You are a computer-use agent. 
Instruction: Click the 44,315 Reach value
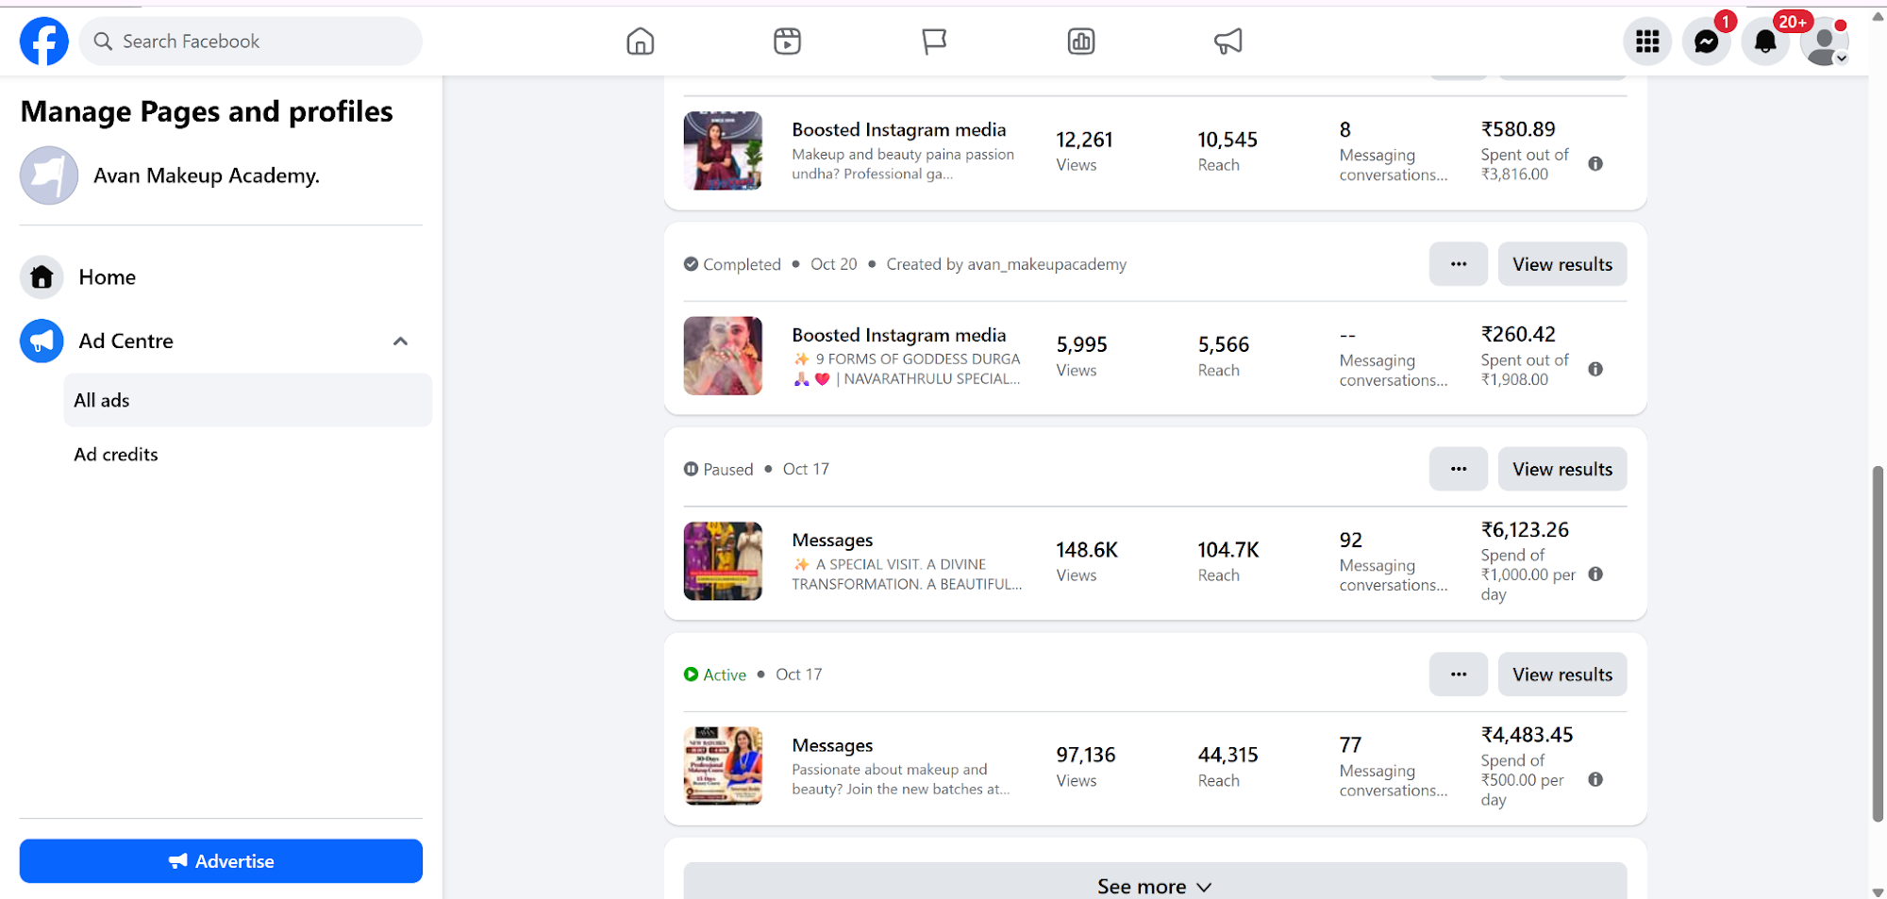tap(1227, 755)
